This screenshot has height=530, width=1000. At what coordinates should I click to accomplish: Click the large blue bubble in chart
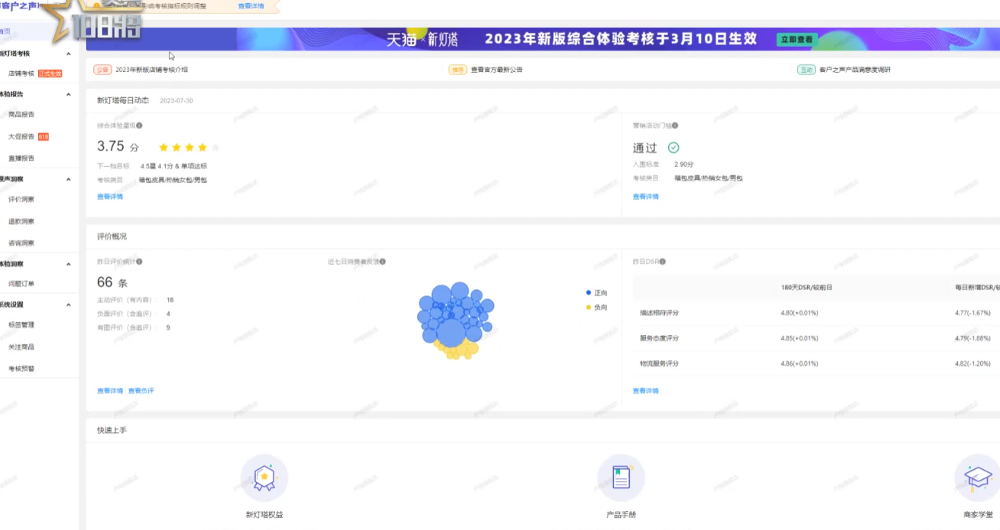(451, 333)
